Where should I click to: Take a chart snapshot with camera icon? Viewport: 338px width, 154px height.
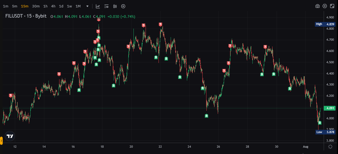[x=317, y=6]
